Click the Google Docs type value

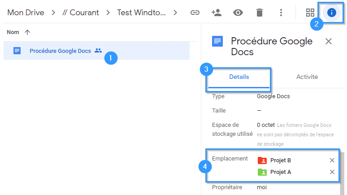tap(273, 96)
